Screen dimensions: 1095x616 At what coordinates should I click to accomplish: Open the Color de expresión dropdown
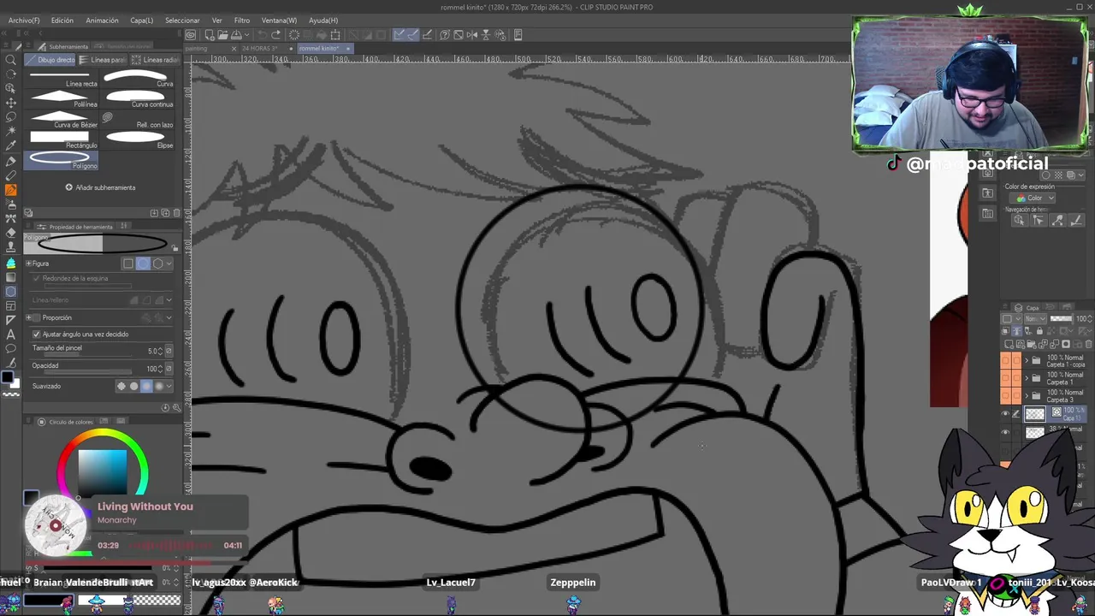(1034, 198)
